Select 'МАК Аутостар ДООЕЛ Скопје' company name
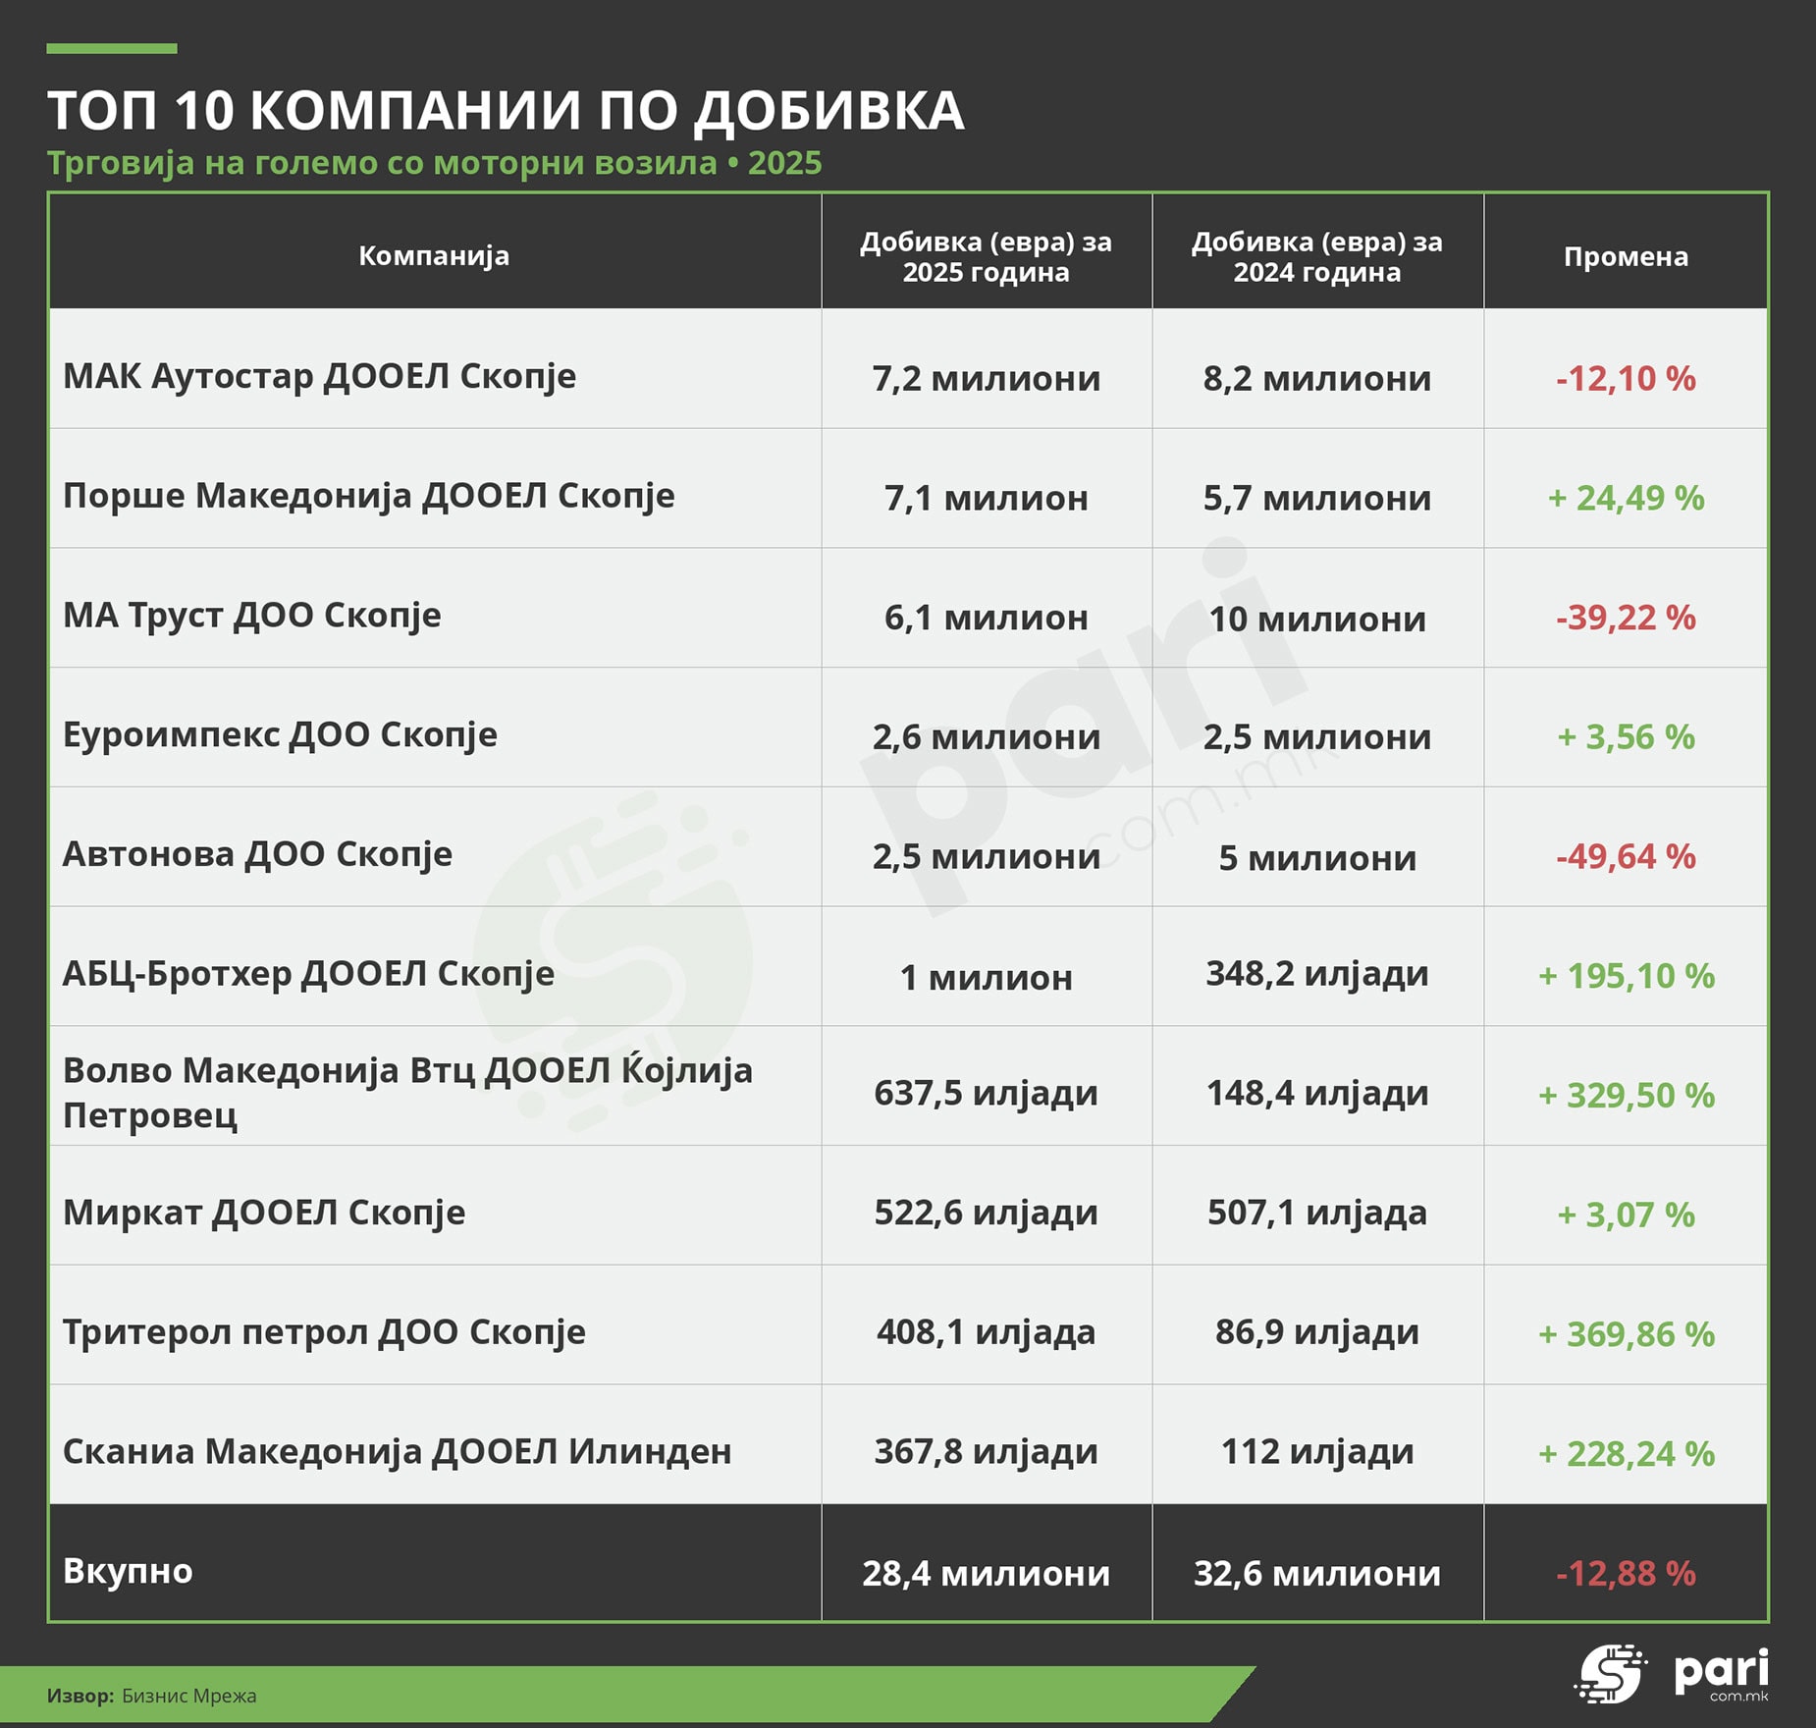The height and width of the screenshot is (1728, 1816). (320, 376)
